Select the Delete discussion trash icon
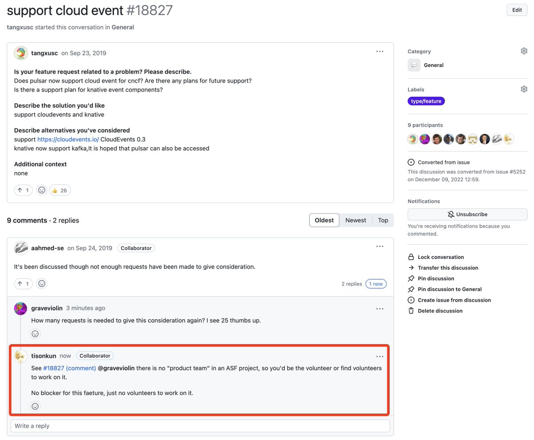 412,311
